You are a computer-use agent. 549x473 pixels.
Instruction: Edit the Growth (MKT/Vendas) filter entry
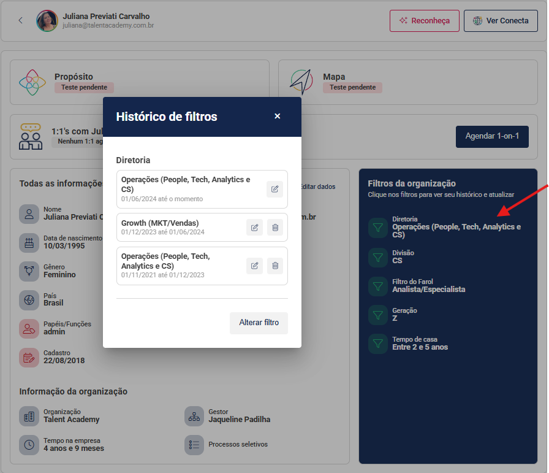pyautogui.click(x=254, y=228)
